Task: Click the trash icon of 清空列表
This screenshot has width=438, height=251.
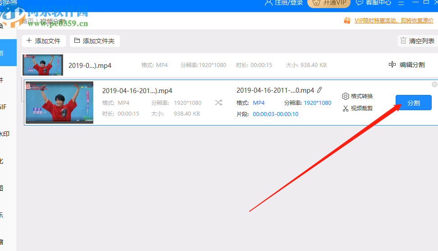Action: point(403,41)
